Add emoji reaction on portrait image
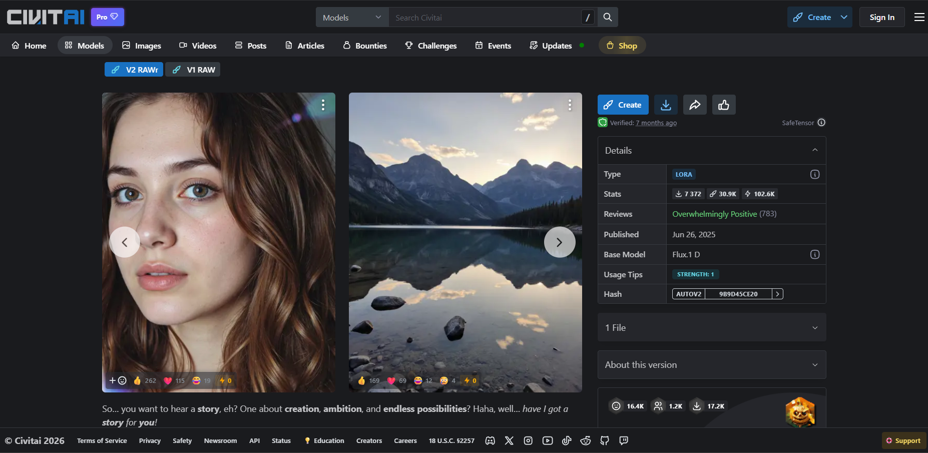The height and width of the screenshot is (453, 928). (x=118, y=380)
